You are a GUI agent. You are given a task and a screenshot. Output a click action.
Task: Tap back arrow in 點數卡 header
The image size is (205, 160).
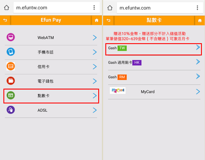coord(108,20)
